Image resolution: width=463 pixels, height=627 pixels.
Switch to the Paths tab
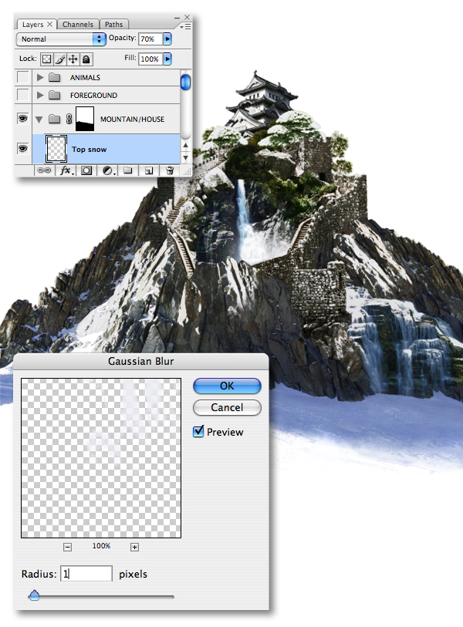pyautogui.click(x=113, y=25)
